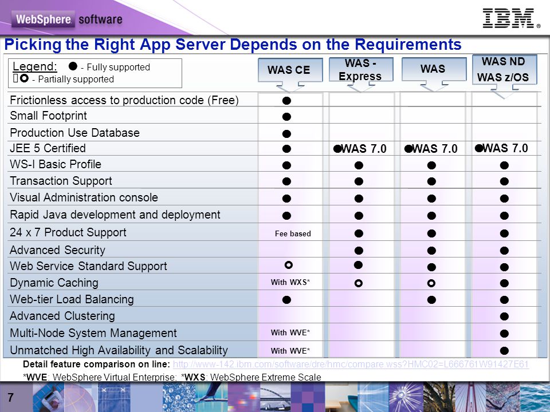Click the 'Advanced Security' row label
Image resolution: width=550 pixels, height=412 pixels.
point(57,250)
